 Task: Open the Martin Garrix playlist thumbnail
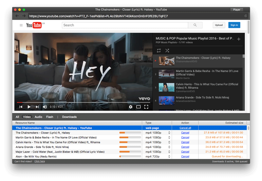[166, 74]
